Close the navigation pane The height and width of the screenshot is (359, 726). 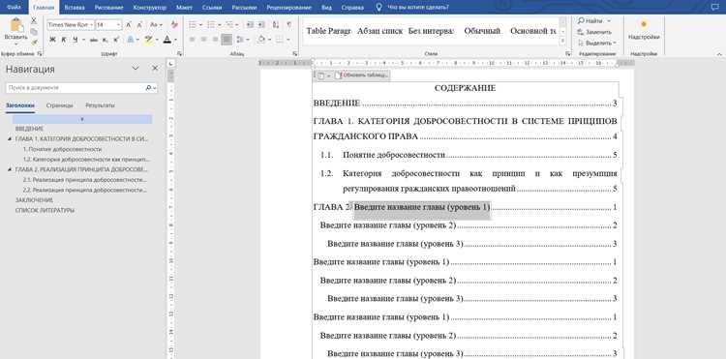coord(155,68)
